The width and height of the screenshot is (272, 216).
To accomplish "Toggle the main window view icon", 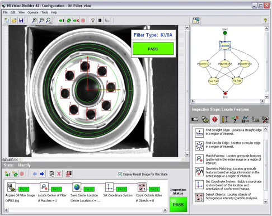I will (196, 20).
